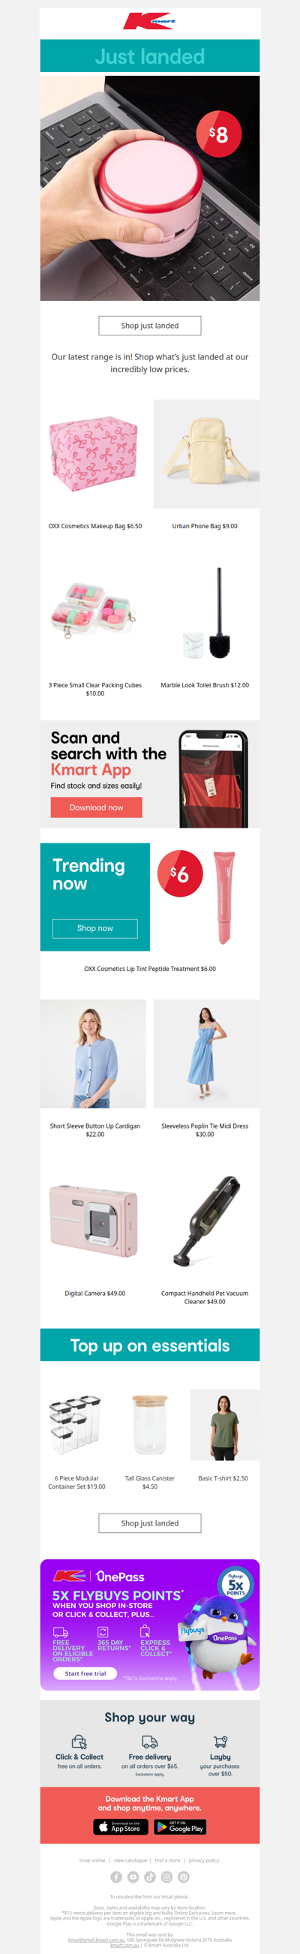The image size is (300, 1954).
Task: Tap the Google Play badge
Action: coord(180,1827)
